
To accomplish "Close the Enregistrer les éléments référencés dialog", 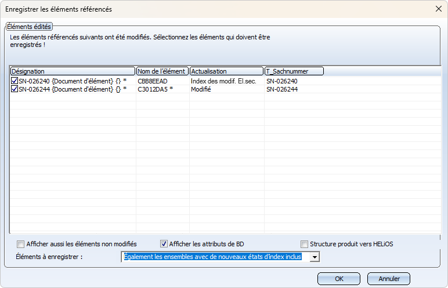I will [x=439, y=9].
